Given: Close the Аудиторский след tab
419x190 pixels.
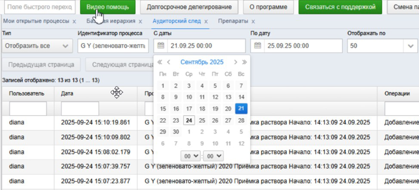Looking at the screenshot, I should (x=206, y=21).
